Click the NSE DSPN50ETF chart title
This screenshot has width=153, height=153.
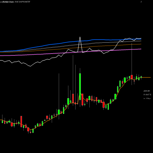[x=23, y=2]
